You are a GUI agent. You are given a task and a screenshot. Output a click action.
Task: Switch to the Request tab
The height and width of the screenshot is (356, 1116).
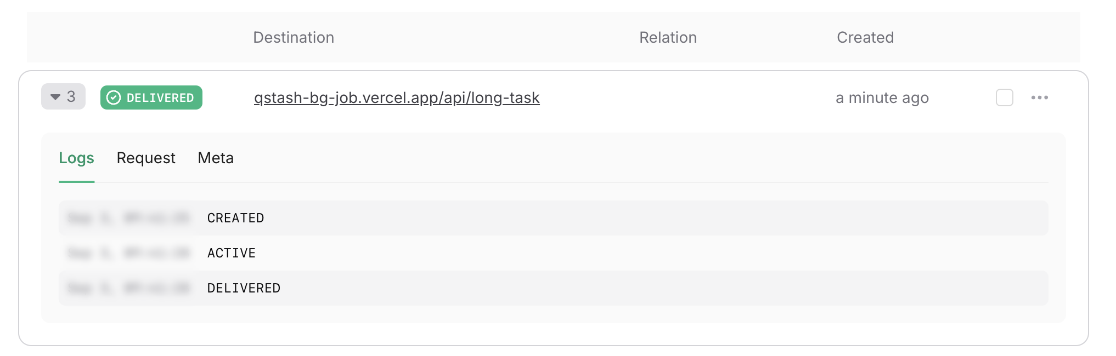(x=146, y=158)
